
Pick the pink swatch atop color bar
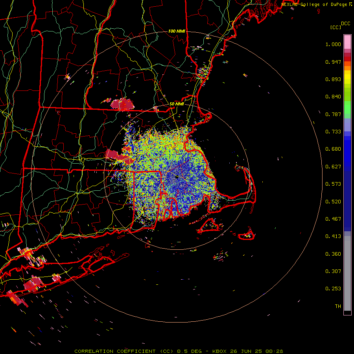coord(347,42)
